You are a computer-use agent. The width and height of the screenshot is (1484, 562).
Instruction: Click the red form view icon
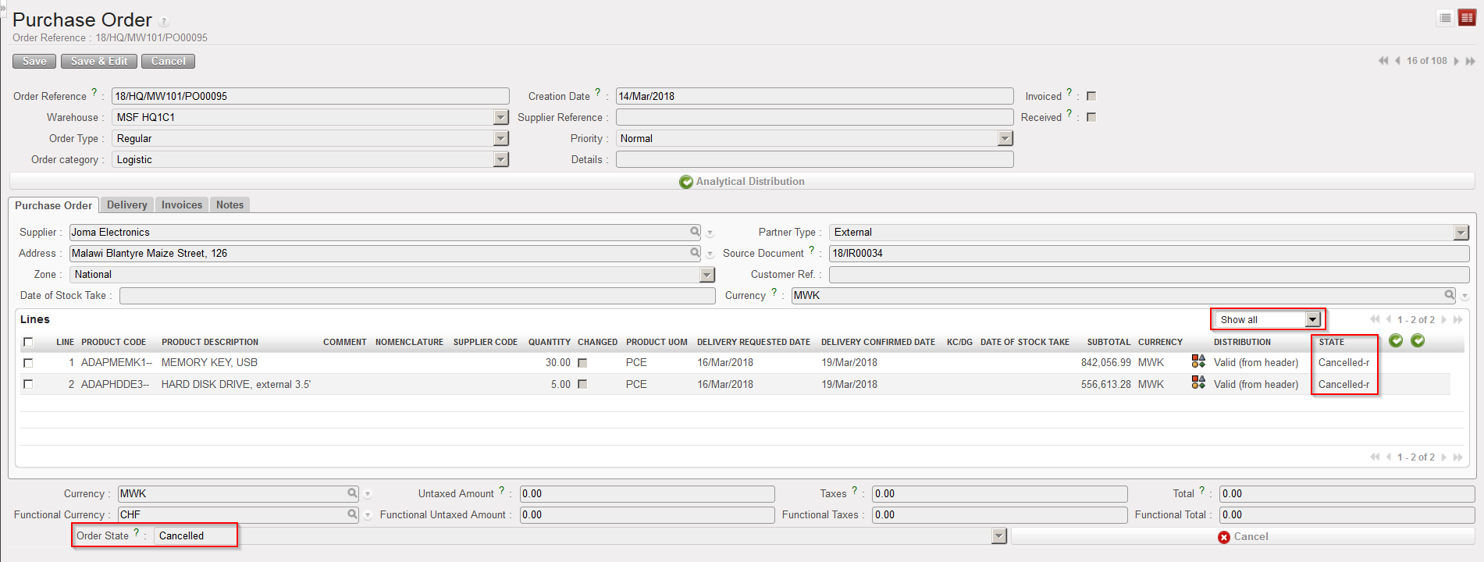(x=1467, y=18)
